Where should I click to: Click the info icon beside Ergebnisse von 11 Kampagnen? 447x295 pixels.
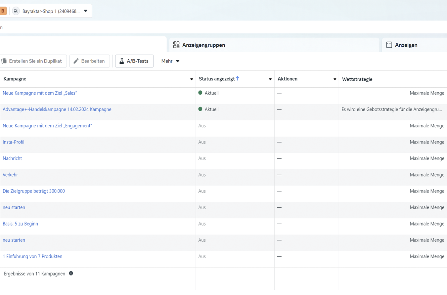point(71,274)
